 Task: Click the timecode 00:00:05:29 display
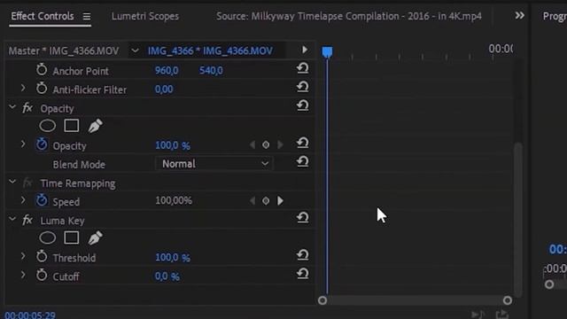tap(30, 315)
